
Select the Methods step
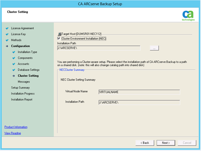coord(16,40)
